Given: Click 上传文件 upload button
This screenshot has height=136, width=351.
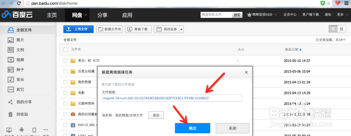Looking at the screenshot, I should pos(78,29).
